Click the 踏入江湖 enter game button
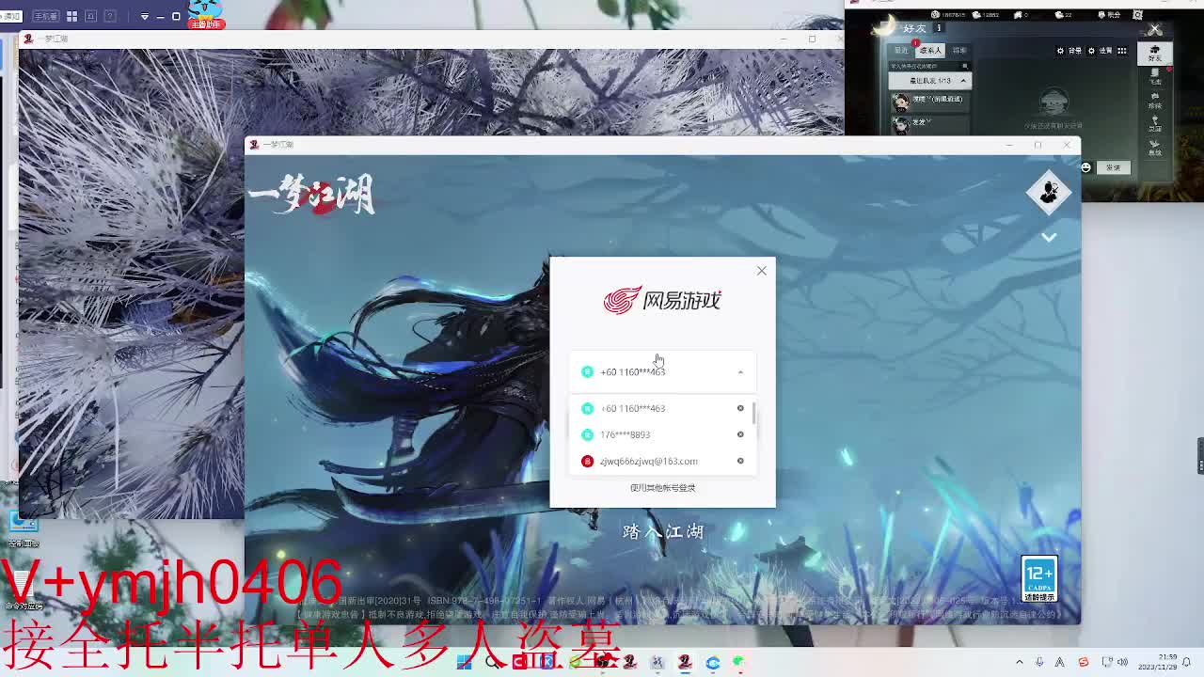Screen dimensions: 1204x677 pyautogui.click(x=663, y=531)
